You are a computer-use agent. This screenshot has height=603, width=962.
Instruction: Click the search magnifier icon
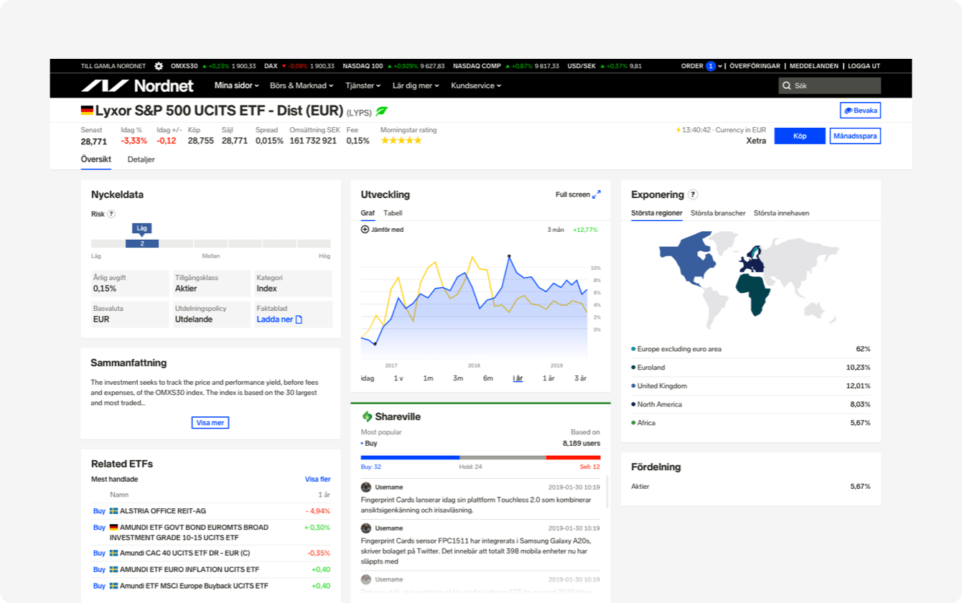pyautogui.click(x=787, y=85)
